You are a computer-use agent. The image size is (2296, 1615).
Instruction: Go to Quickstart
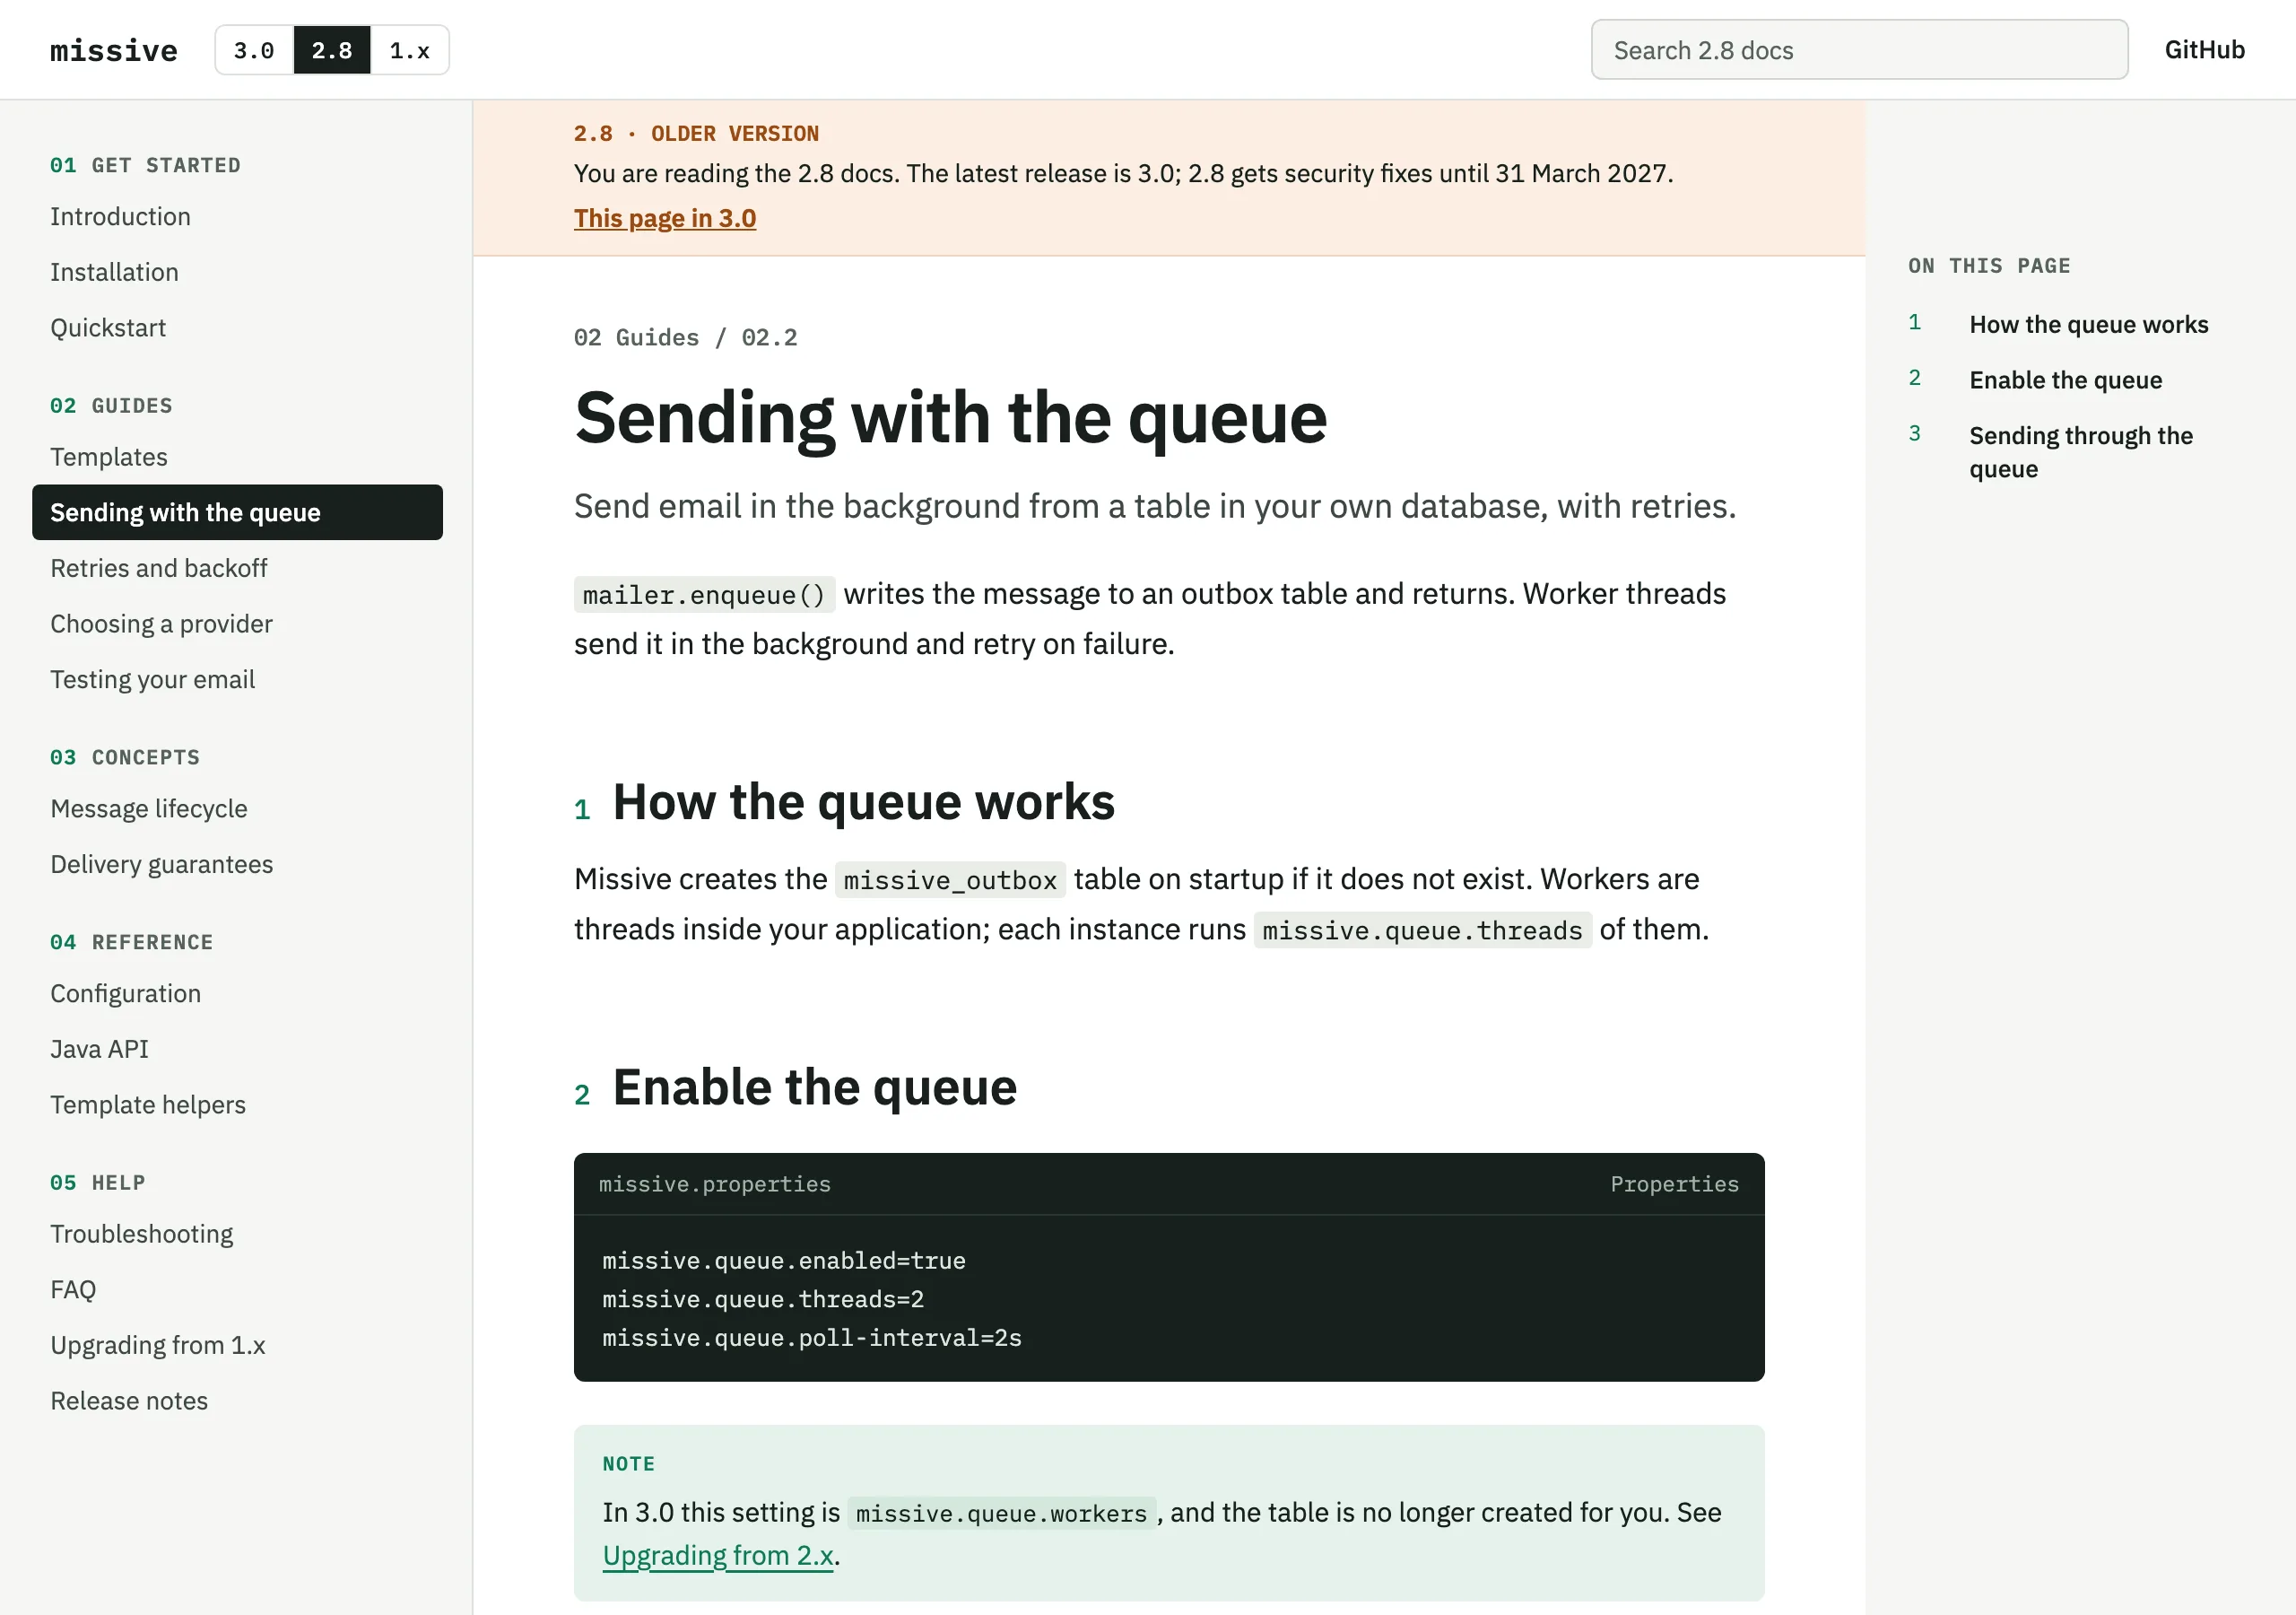(x=108, y=328)
